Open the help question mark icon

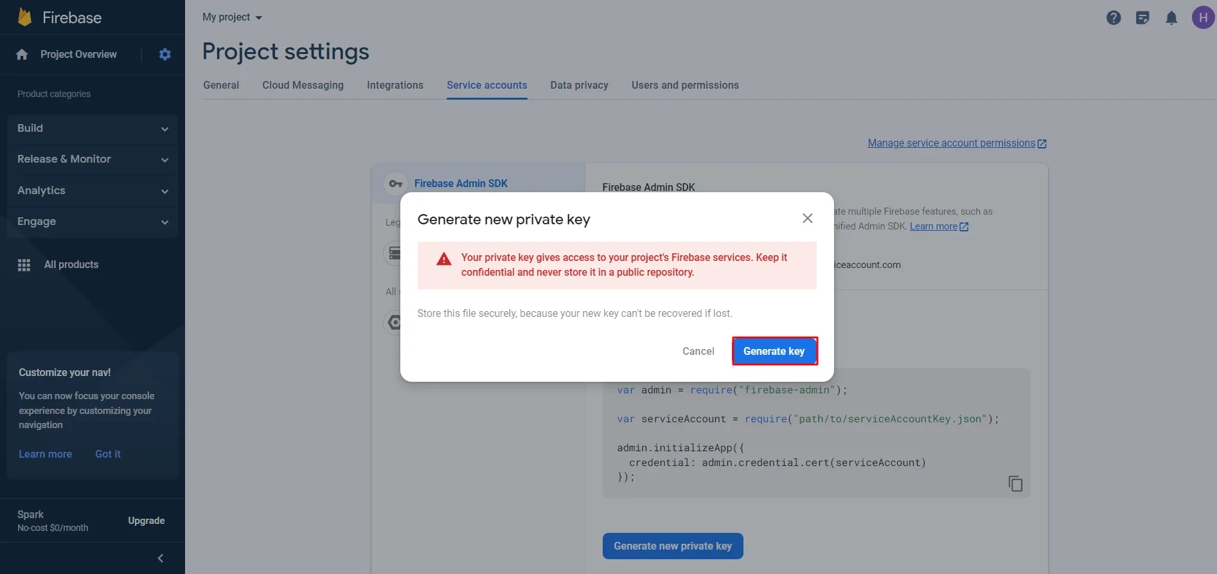click(1114, 18)
